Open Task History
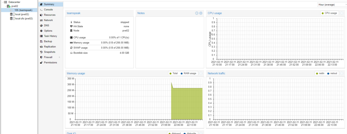This screenshot has height=134, width=347. coord(50,36)
